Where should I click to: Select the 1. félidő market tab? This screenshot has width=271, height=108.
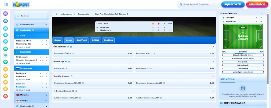point(95,40)
